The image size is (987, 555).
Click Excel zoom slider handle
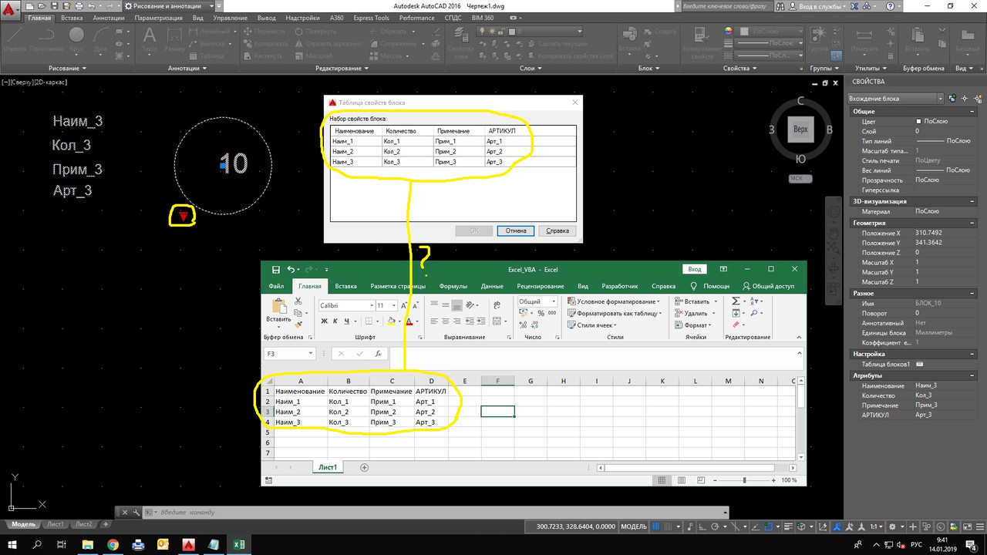pos(744,480)
